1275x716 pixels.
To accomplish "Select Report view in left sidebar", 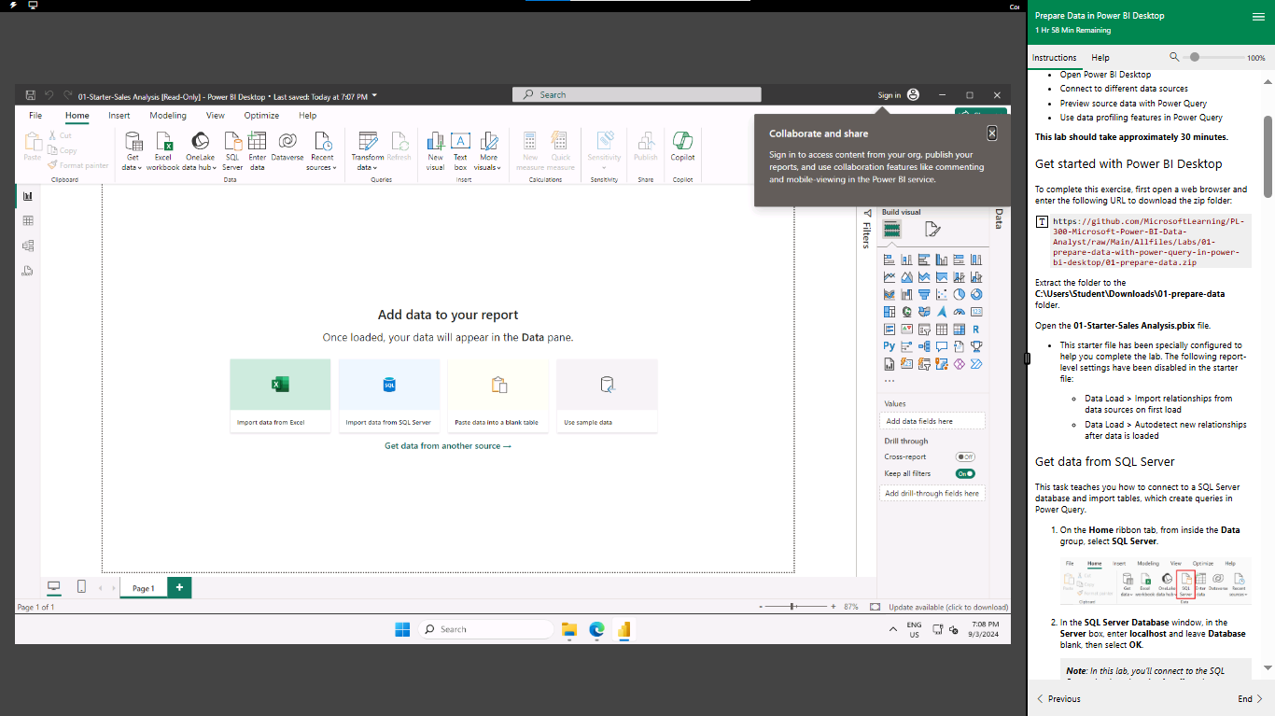I will pyautogui.click(x=28, y=196).
